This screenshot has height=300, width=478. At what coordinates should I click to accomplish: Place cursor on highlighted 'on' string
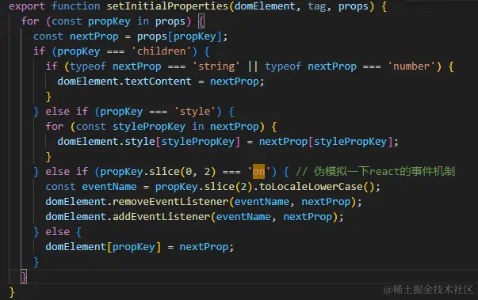point(258,172)
